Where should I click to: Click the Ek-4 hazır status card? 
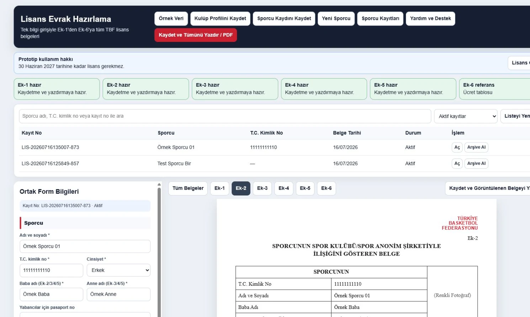pos(324,89)
